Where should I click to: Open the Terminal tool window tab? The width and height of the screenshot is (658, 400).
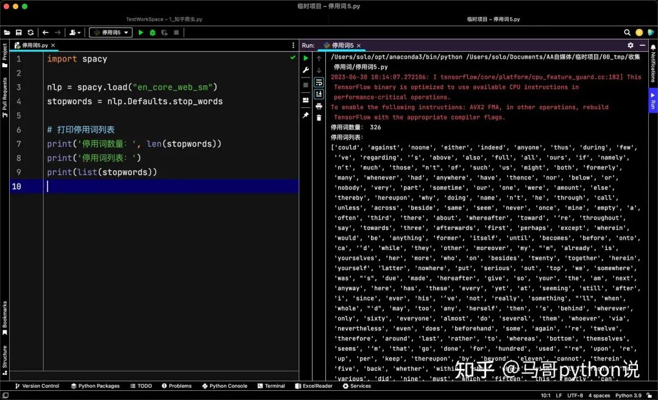coord(271,386)
